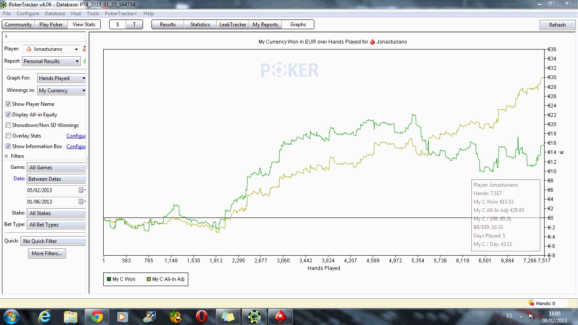
Task: Switch to the Sticky Notes taskbar item
Action: tap(228, 317)
